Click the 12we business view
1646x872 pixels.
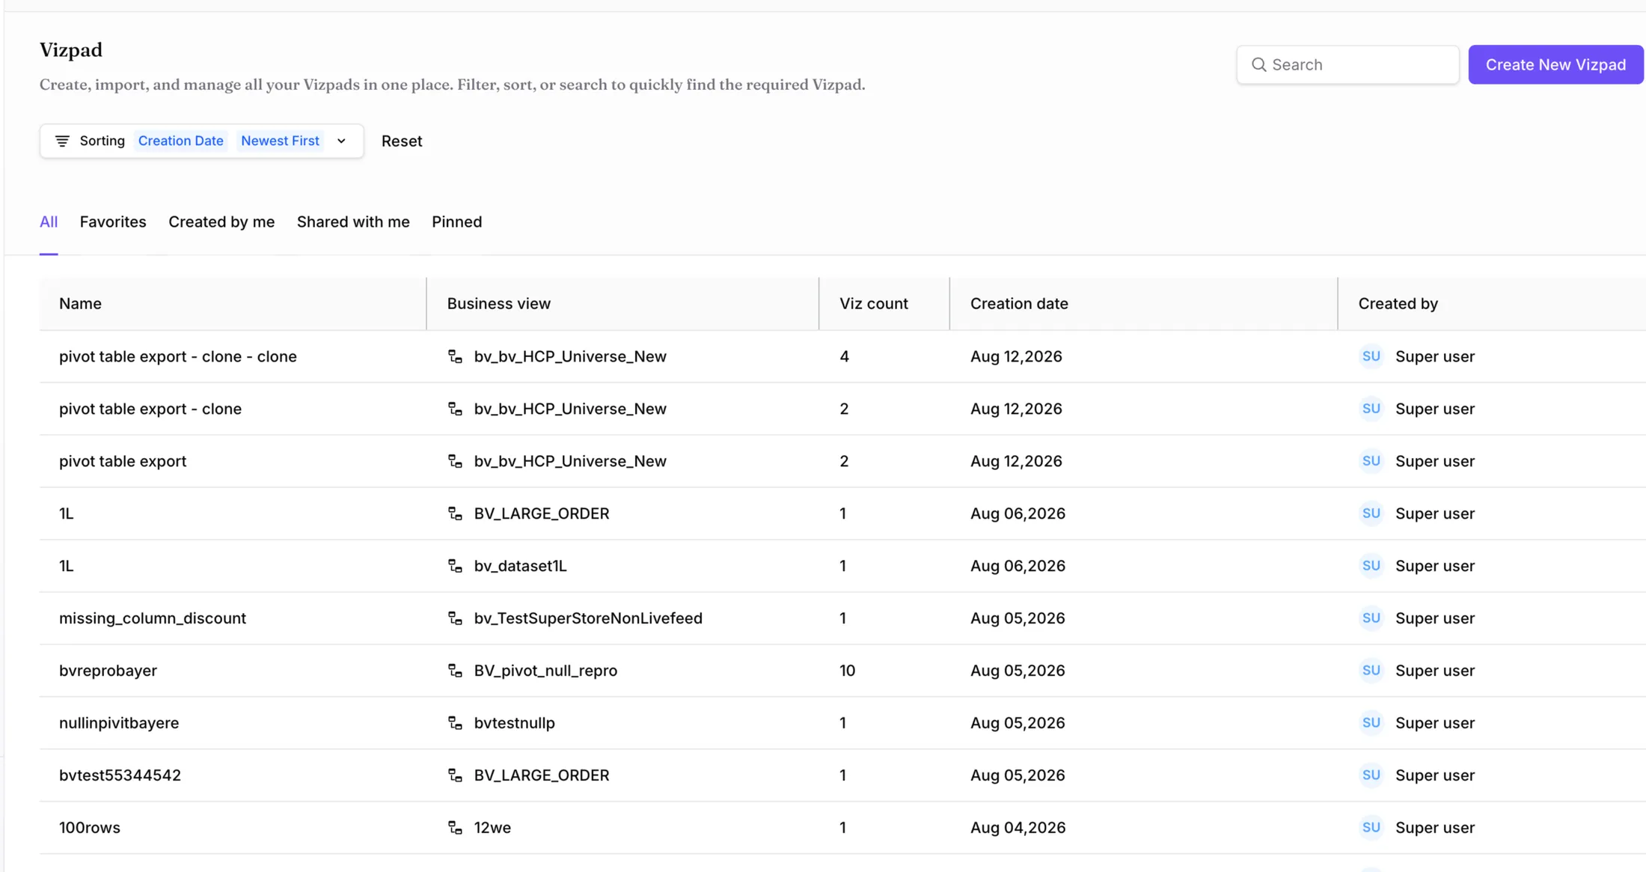click(492, 828)
